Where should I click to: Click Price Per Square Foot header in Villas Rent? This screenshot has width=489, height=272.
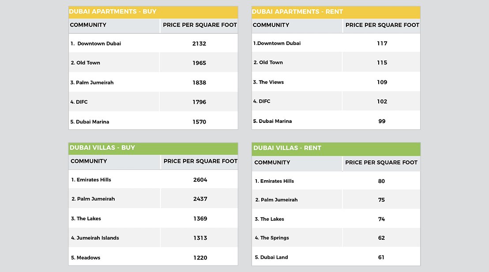point(381,162)
